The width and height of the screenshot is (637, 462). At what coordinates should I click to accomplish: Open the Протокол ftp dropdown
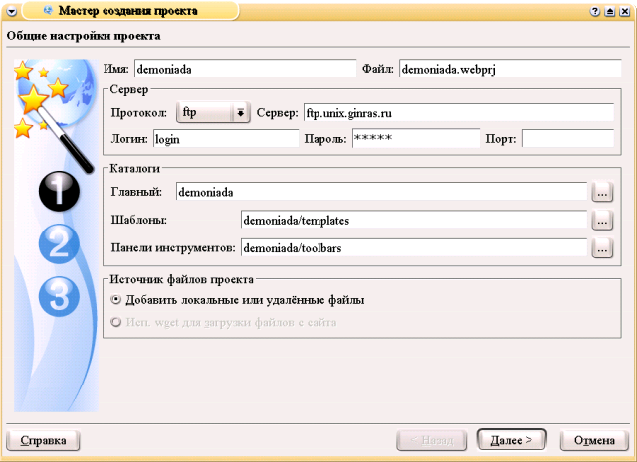point(212,113)
